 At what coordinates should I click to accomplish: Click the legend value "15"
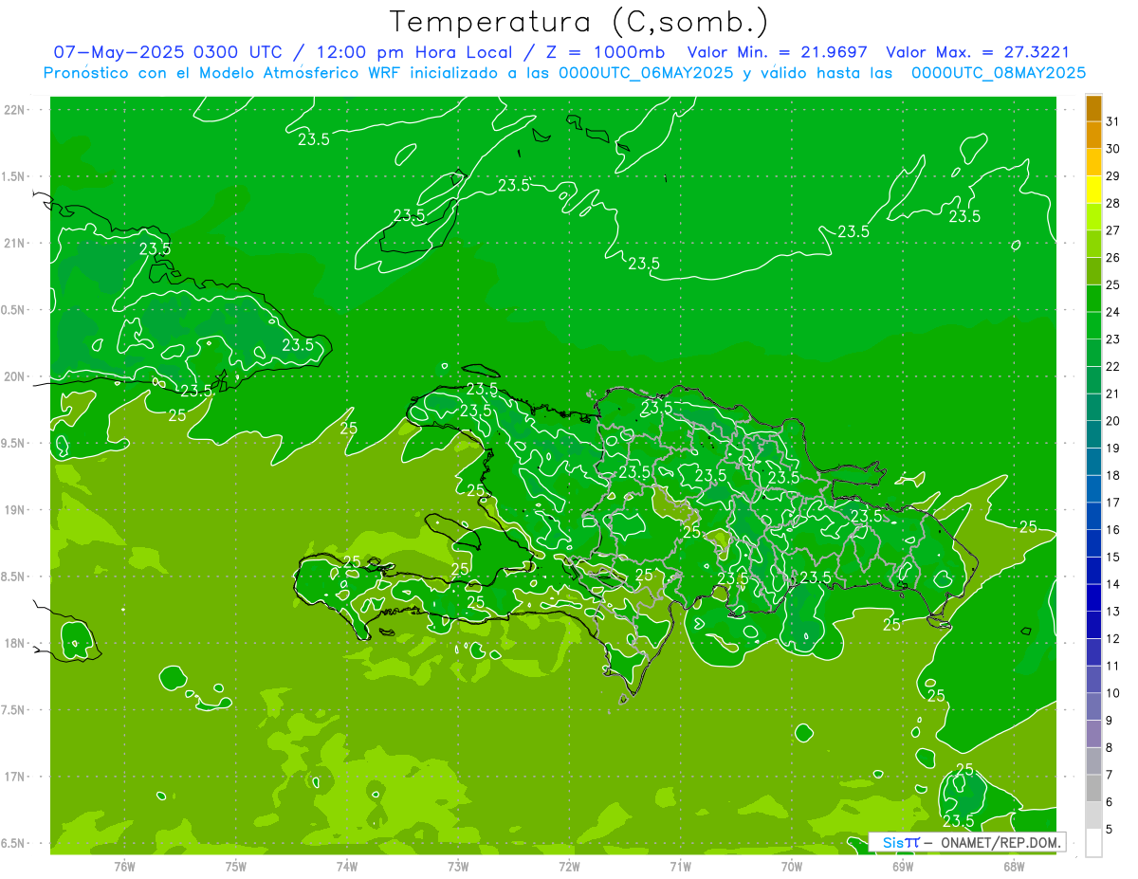point(1113,557)
